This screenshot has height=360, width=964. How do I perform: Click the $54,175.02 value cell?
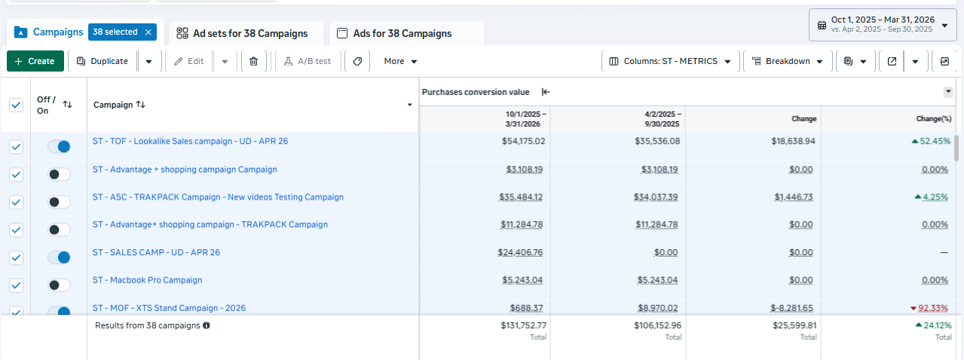pos(523,141)
